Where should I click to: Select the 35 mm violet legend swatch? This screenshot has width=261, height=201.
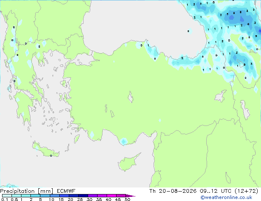[102, 196]
